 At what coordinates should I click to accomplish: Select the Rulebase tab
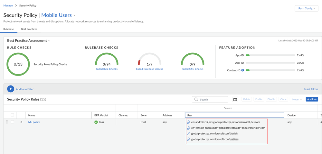tap(9, 29)
